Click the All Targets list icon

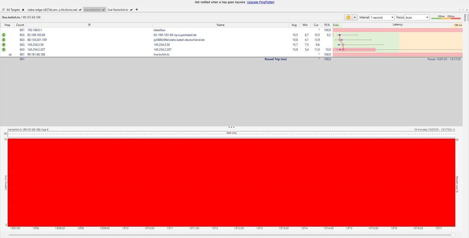point(3,9)
